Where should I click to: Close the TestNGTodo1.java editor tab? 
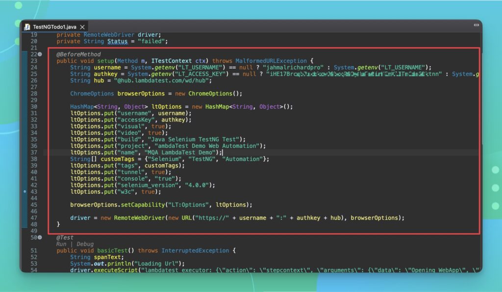click(82, 27)
